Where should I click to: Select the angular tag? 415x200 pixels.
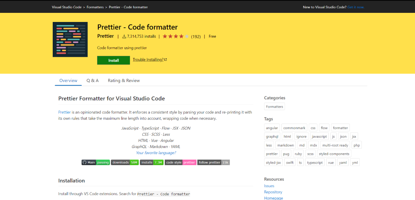pos(272,128)
